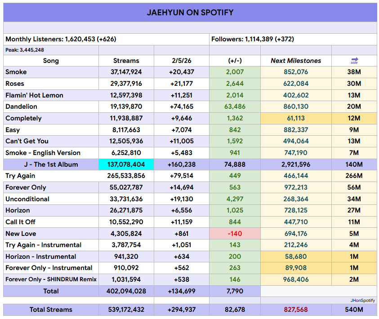Click the purple 'soon' arrow icon
Viewport: 379px width, 319px height.
354,61
